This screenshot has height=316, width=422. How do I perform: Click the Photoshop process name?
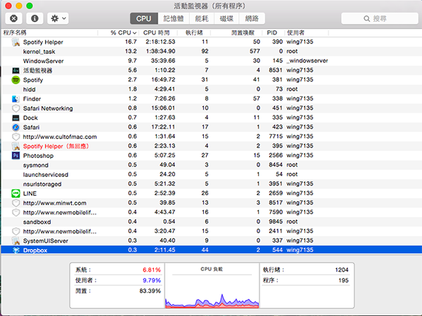tap(38, 156)
